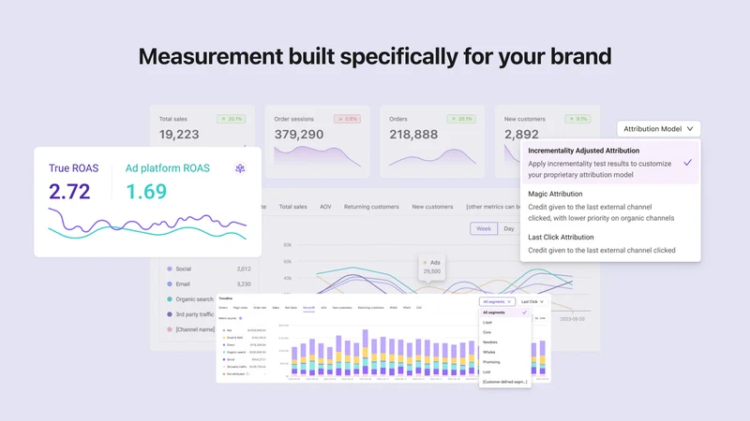The image size is (750, 421).
Task: Pick the Promising segment from the list
Action: 504,362
